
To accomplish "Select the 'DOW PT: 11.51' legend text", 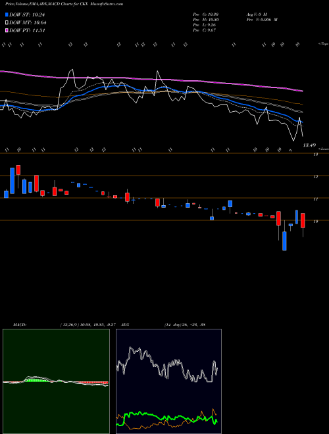I will click(x=27, y=30).
